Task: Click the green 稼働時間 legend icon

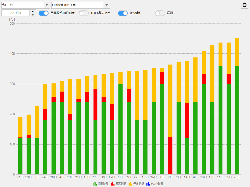Action: 94,184
